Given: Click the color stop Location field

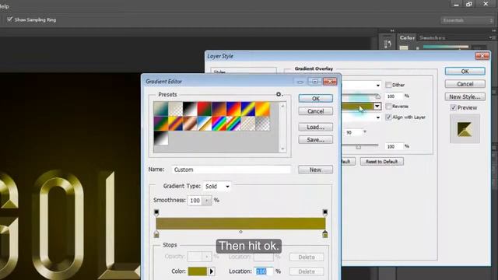Looking at the screenshot, I should point(264,271).
